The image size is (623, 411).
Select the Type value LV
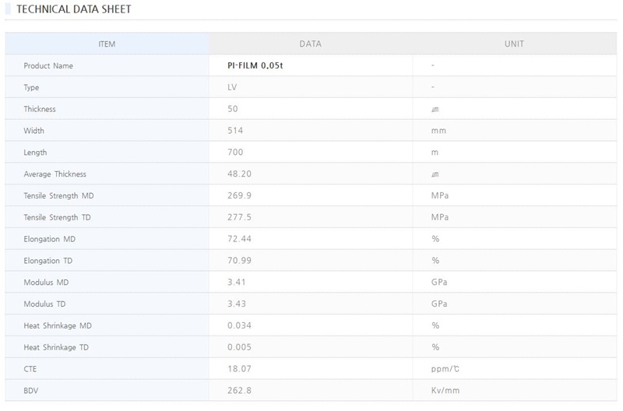click(x=232, y=88)
